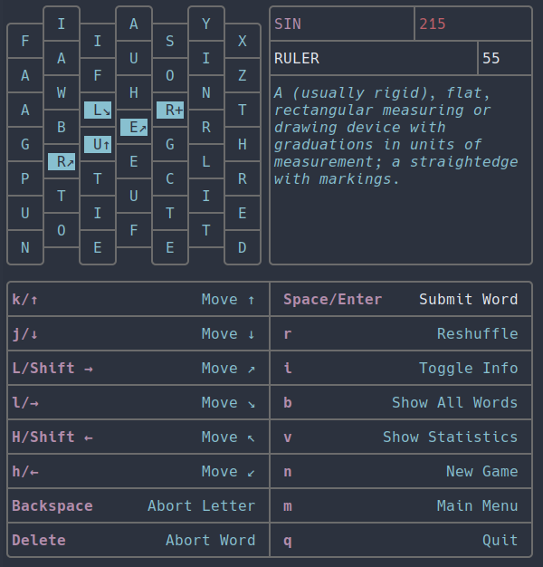Click Quit option
543x567 pixels.
(500, 541)
